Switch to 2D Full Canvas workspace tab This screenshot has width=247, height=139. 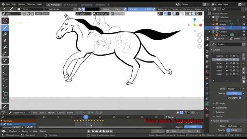pos(70,5)
